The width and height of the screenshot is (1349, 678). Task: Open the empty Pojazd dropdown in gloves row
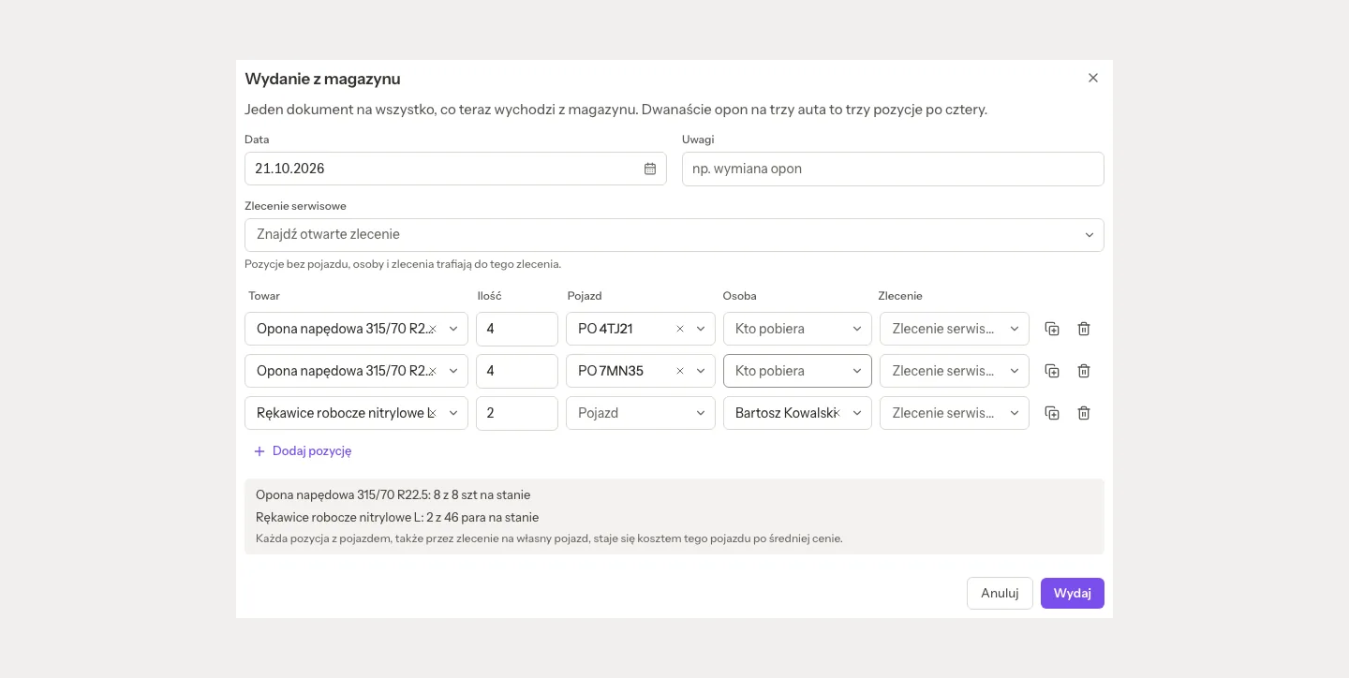point(641,413)
